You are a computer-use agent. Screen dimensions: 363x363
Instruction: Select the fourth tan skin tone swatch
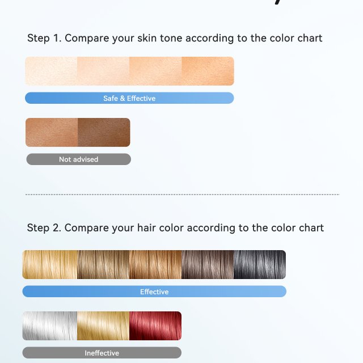208,71
